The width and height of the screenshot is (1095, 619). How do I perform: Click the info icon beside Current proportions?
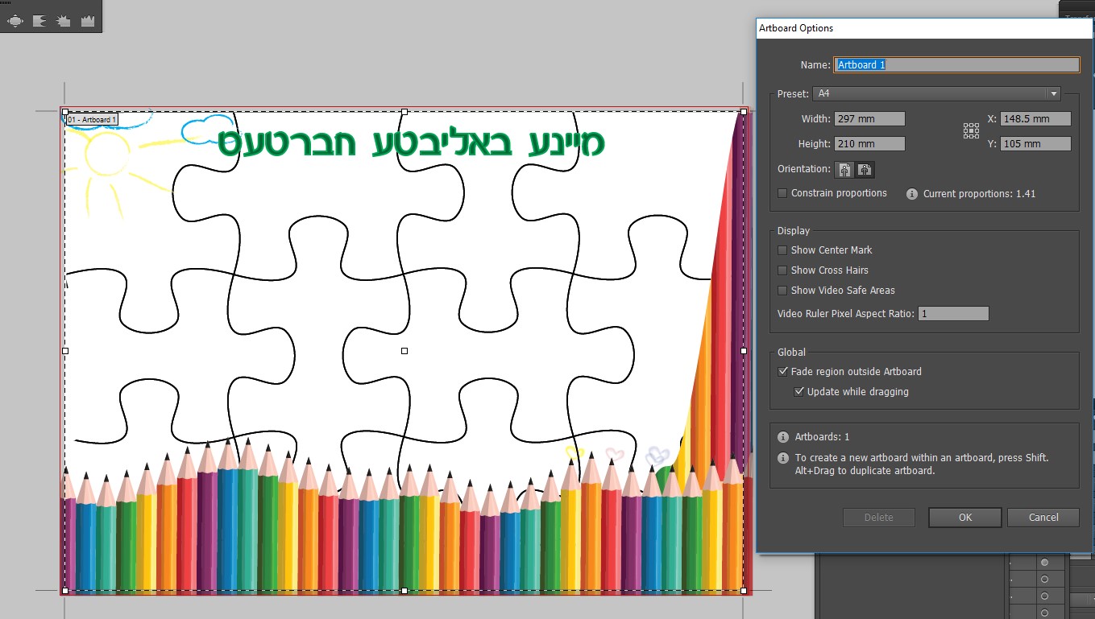911,193
